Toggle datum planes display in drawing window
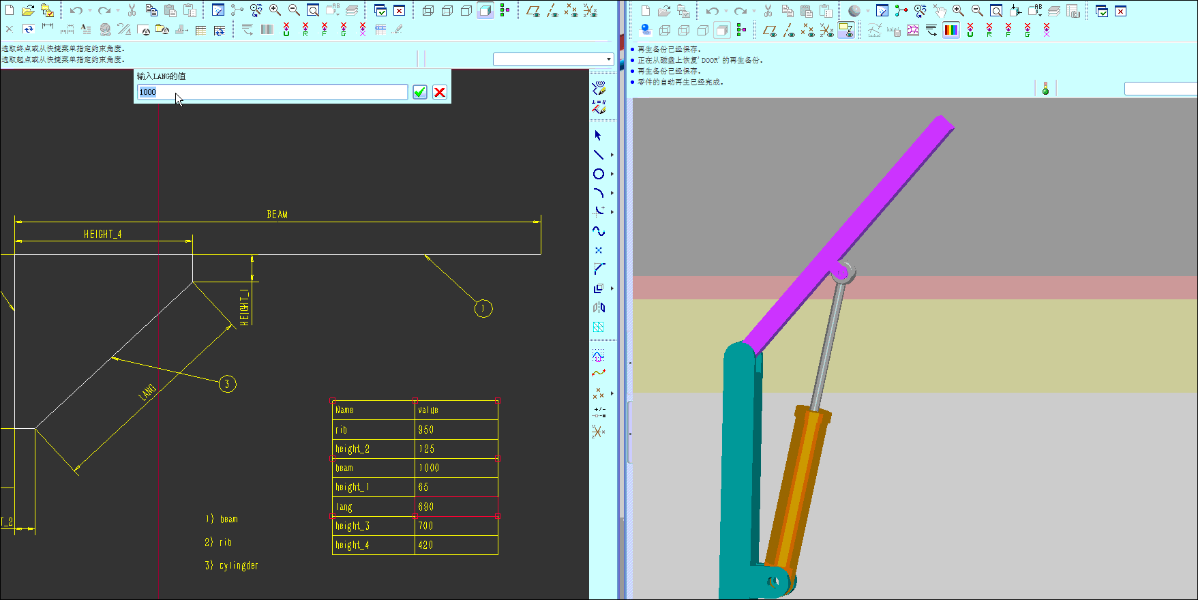 click(533, 10)
